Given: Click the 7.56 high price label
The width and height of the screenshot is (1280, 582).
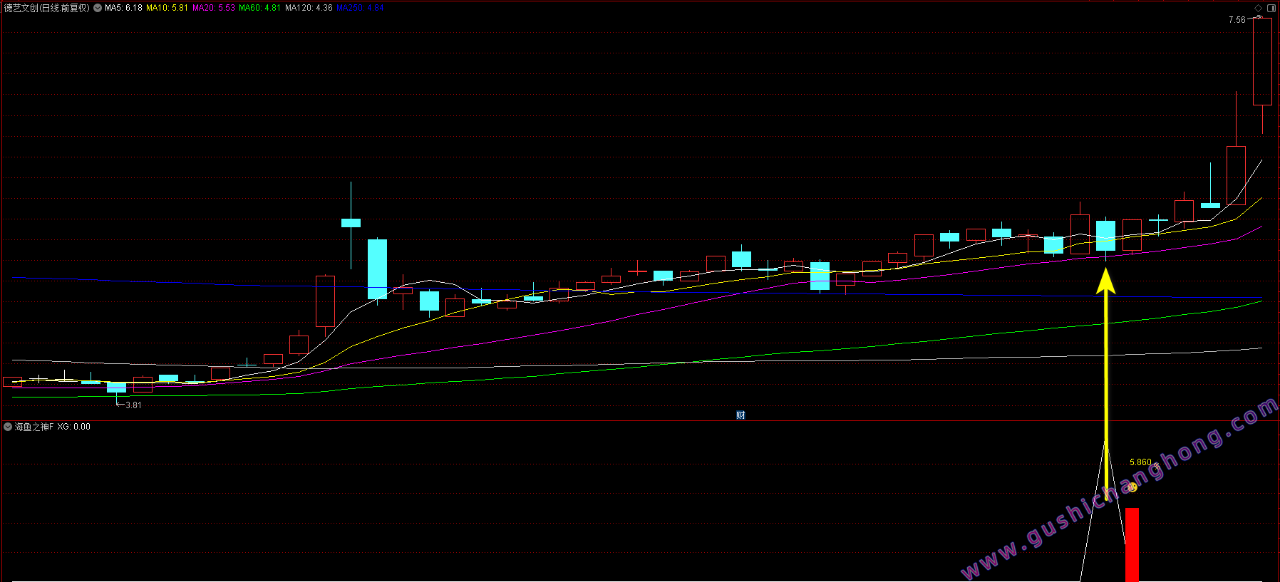Looking at the screenshot, I should click(x=1237, y=20).
